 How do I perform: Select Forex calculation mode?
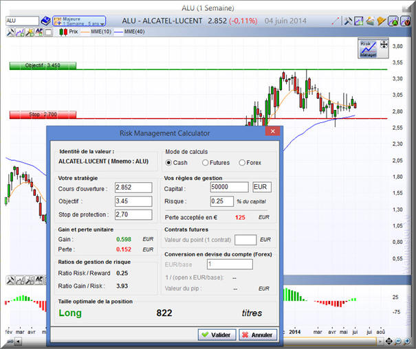point(242,163)
